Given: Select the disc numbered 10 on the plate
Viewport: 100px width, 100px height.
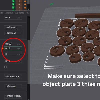Looking at the screenshot, I should click(79, 32).
